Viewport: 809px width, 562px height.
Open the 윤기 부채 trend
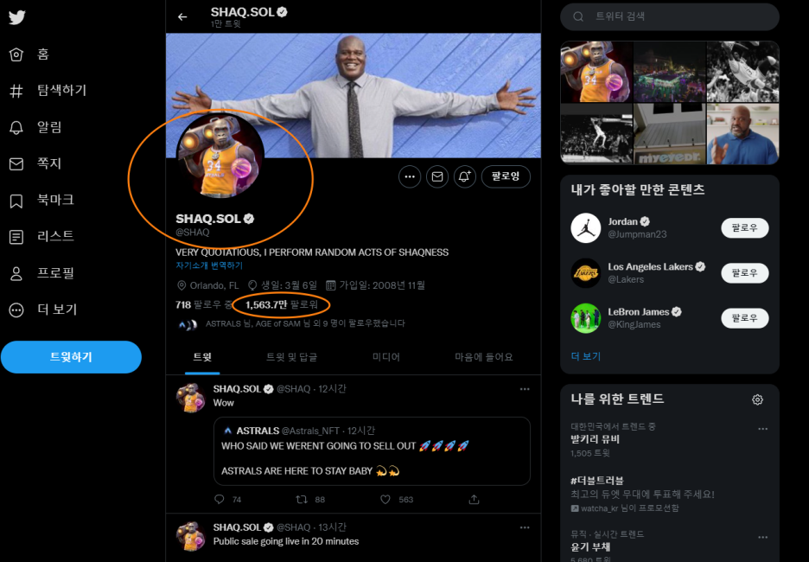590,547
